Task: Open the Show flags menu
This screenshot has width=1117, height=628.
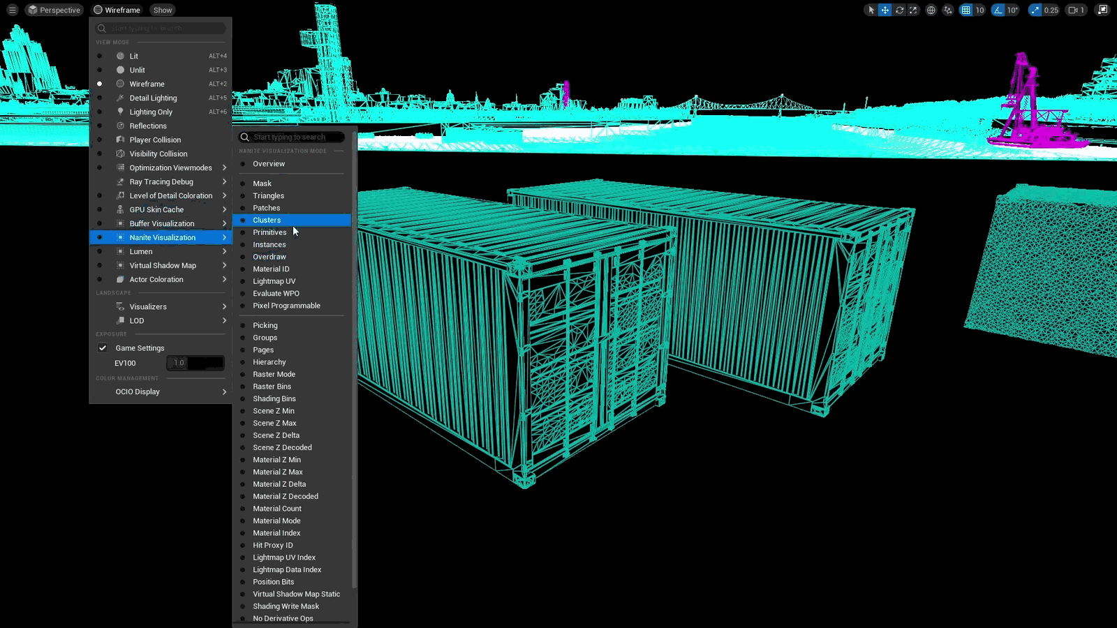Action: 163,10
